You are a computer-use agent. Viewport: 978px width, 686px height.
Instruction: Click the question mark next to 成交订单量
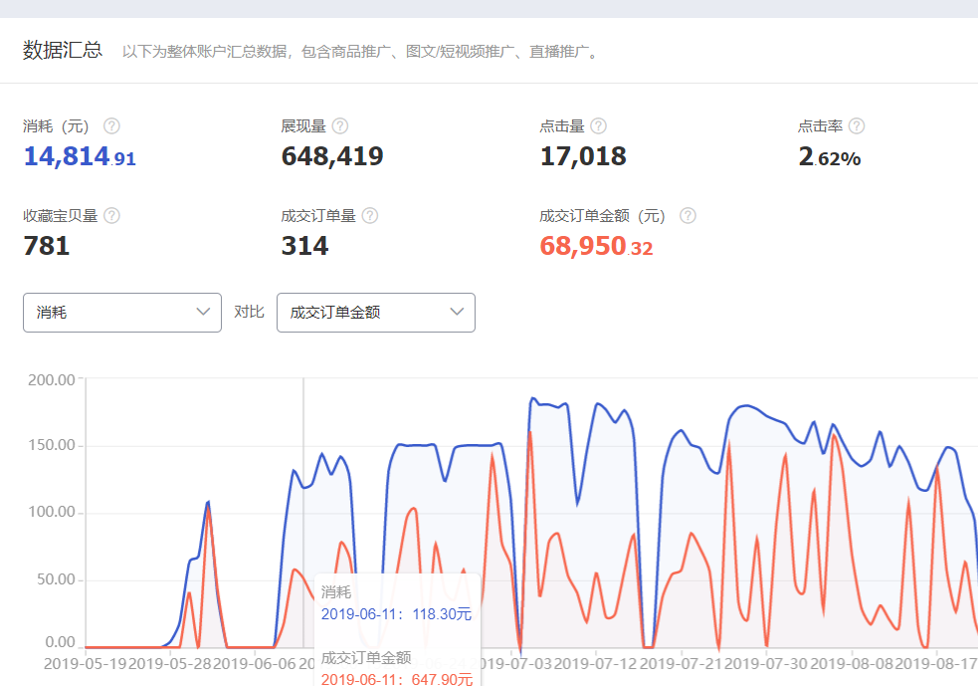[370, 216]
